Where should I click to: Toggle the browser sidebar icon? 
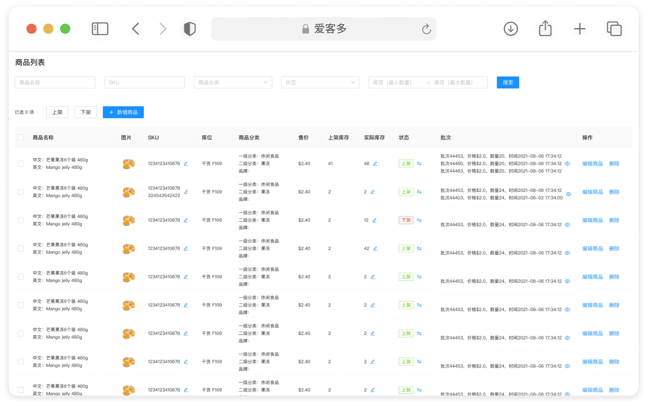pos(100,29)
